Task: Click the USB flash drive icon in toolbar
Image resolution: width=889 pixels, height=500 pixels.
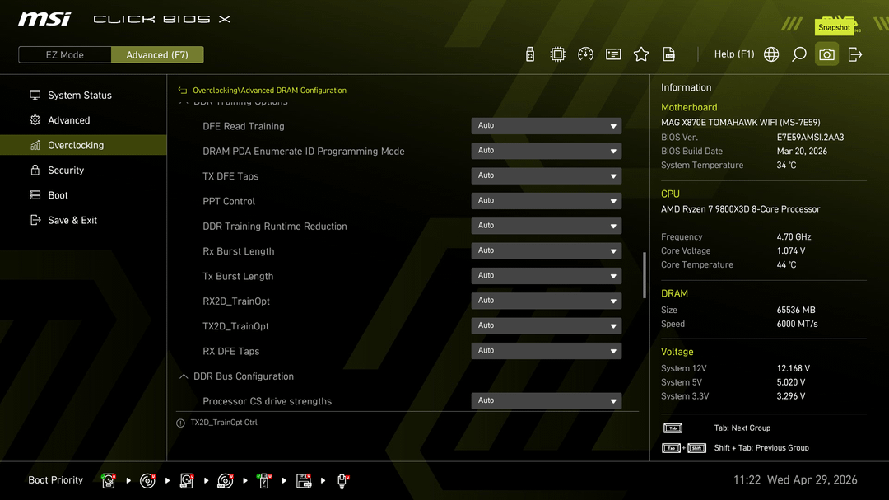Action: [x=530, y=54]
